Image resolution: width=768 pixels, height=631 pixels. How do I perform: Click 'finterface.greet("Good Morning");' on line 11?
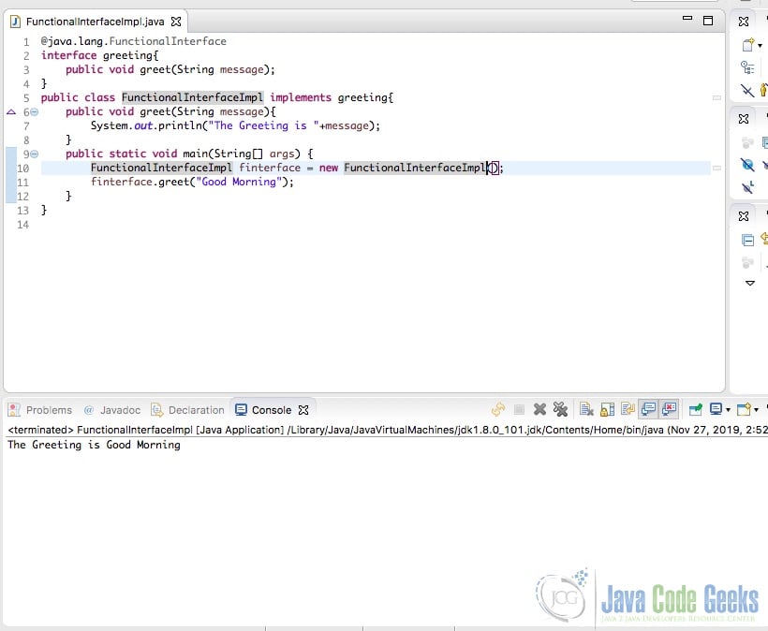[x=192, y=183]
